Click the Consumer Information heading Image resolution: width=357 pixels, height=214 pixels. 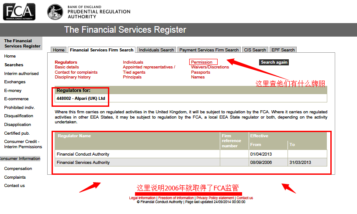[x=20, y=158]
